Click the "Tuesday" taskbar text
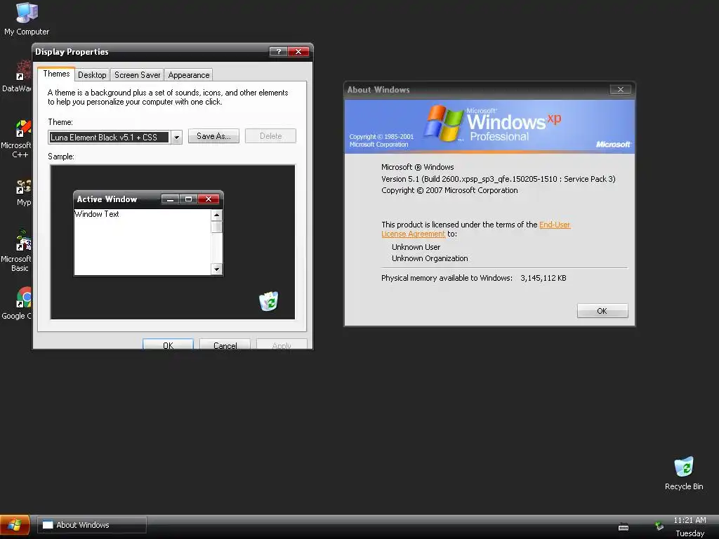This screenshot has height=539, width=719. (690, 533)
